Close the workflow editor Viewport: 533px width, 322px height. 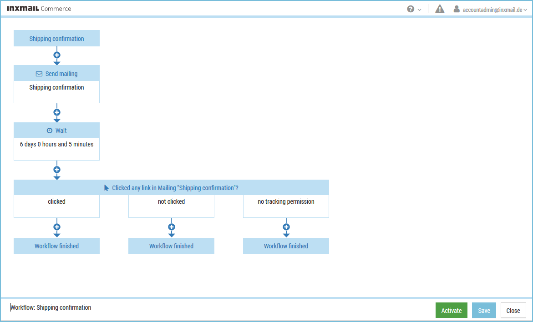[513, 311]
